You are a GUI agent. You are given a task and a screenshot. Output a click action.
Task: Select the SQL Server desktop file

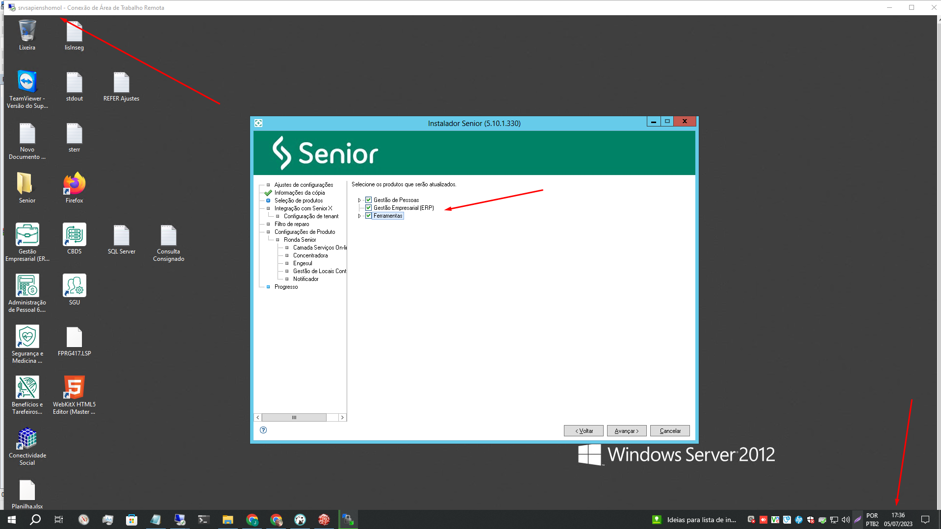click(121, 239)
